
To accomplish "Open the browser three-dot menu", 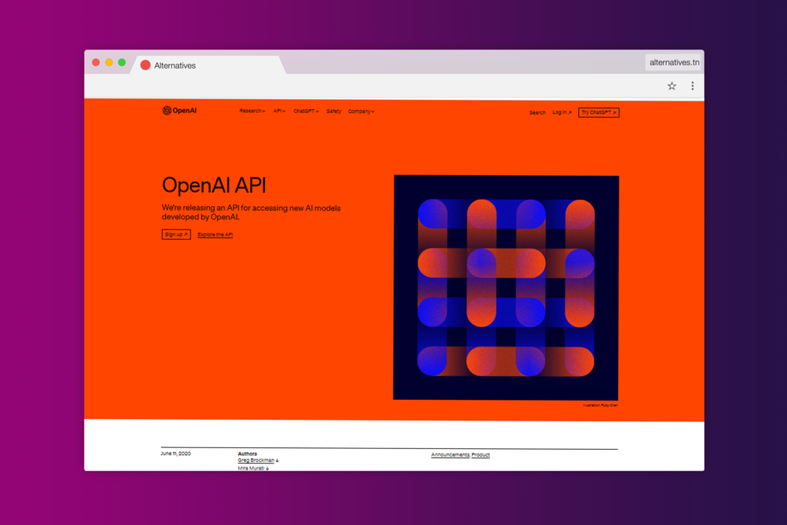I will pyautogui.click(x=692, y=86).
